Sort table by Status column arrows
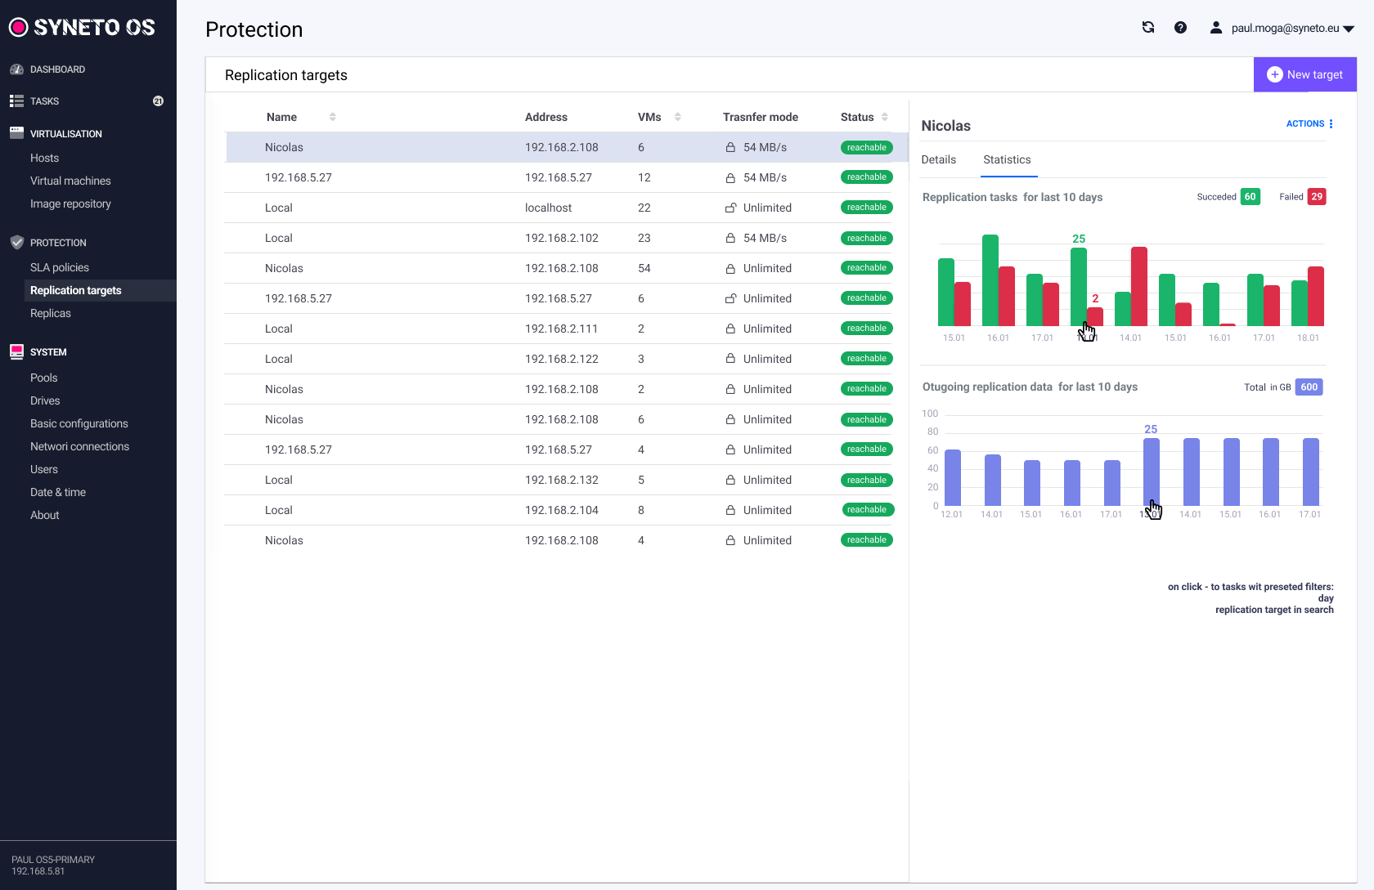This screenshot has height=890, width=1374. pyautogui.click(x=885, y=117)
